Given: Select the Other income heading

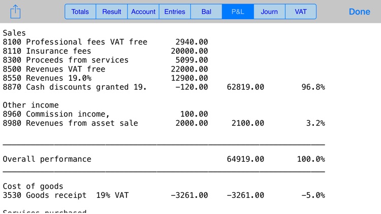Looking at the screenshot, I should [30, 105].
